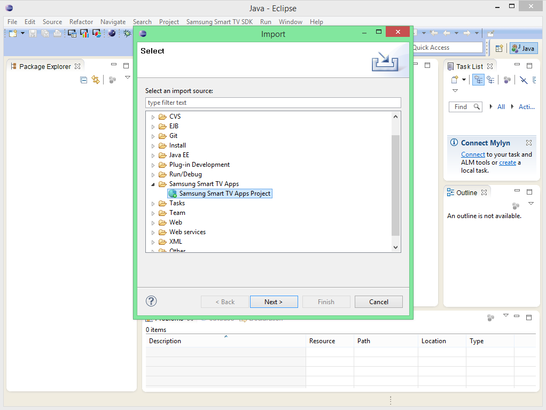The height and width of the screenshot is (410, 546).
Task: Click import list scrollbar down arrow
Action: [x=395, y=247]
